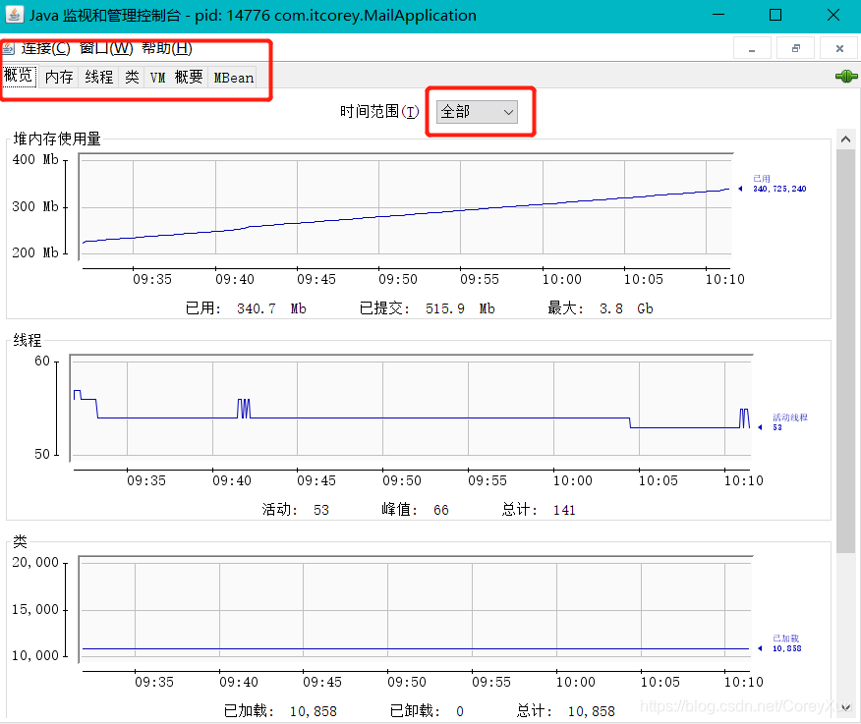Click the Java icon in the title bar
Viewport: 861px width, 724px height.
click(15, 15)
